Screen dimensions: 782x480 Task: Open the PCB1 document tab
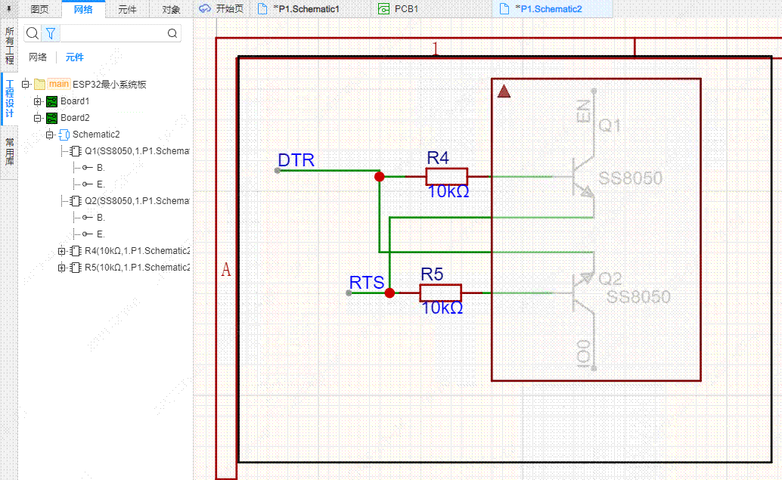(406, 9)
